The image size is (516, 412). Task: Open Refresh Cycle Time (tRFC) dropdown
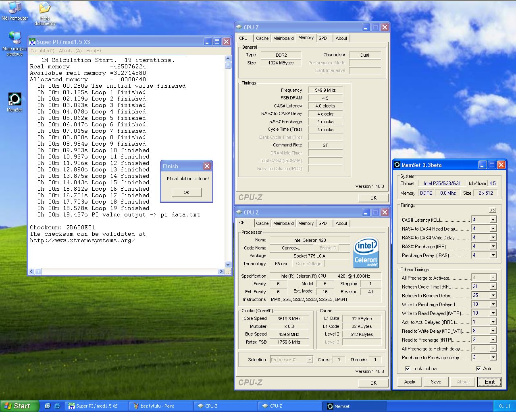tap(493, 286)
